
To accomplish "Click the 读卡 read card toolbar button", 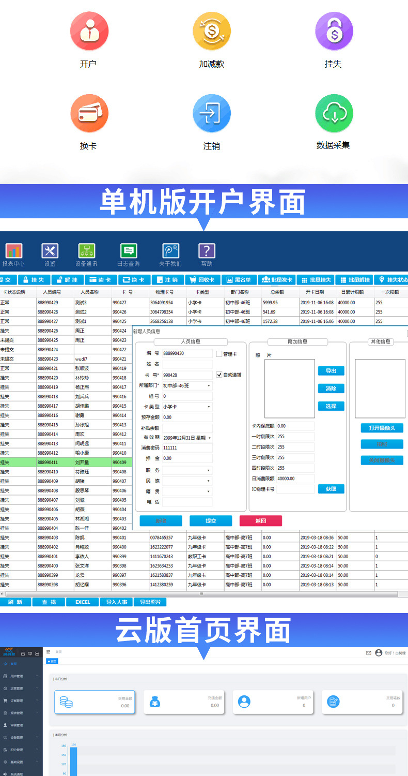I will click(100, 280).
